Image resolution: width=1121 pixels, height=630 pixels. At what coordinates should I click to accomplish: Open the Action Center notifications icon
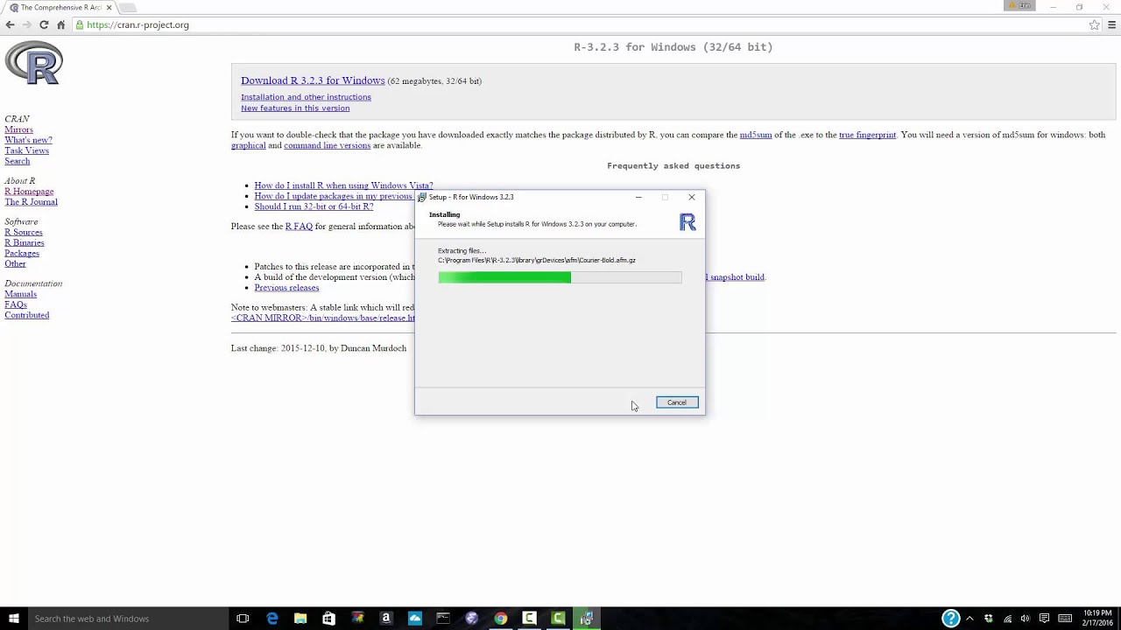tap(1044, 619)
